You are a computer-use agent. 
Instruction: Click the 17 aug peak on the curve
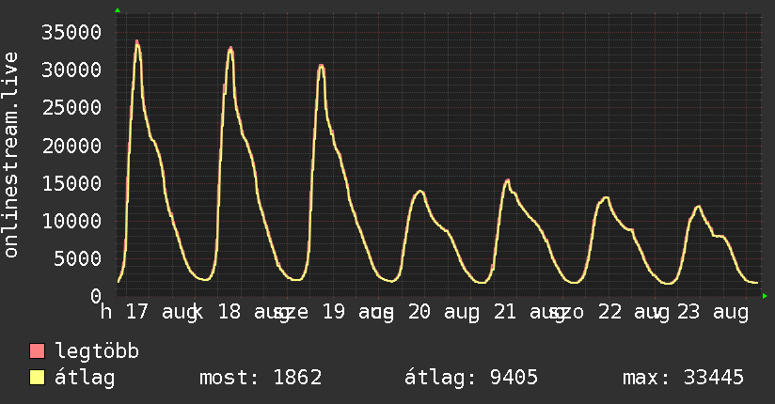[x=137, y=43]
